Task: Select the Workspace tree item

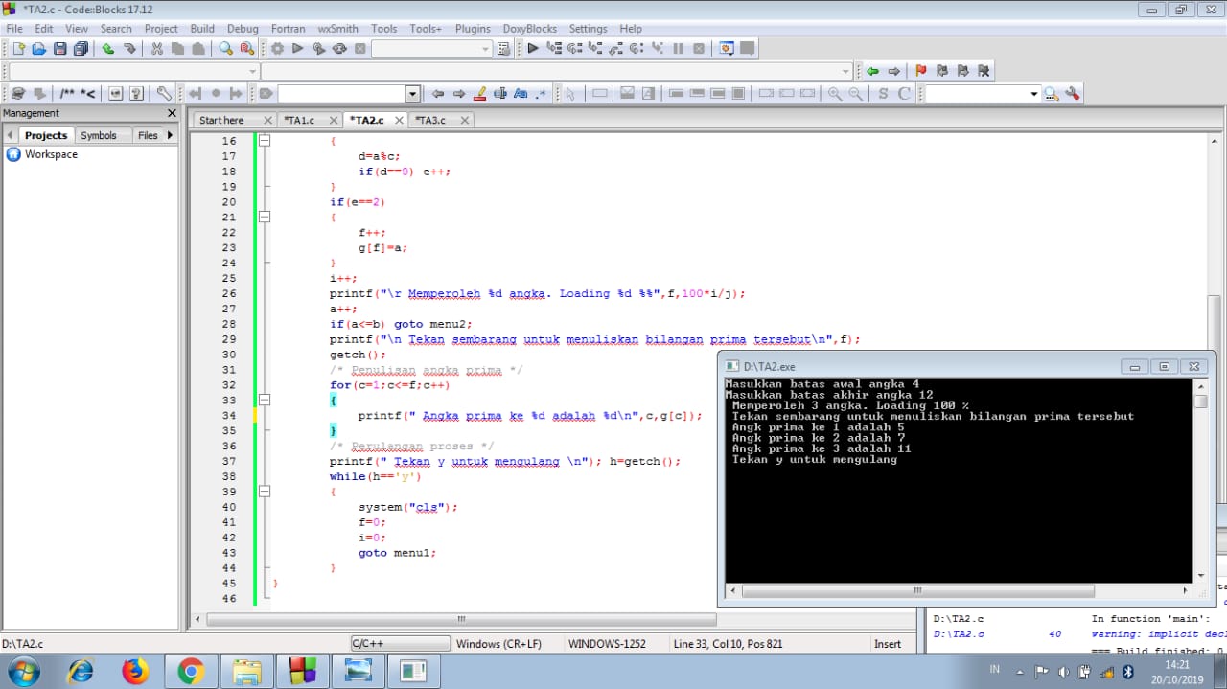Action: pyautogui.click(x=51, y=154)
